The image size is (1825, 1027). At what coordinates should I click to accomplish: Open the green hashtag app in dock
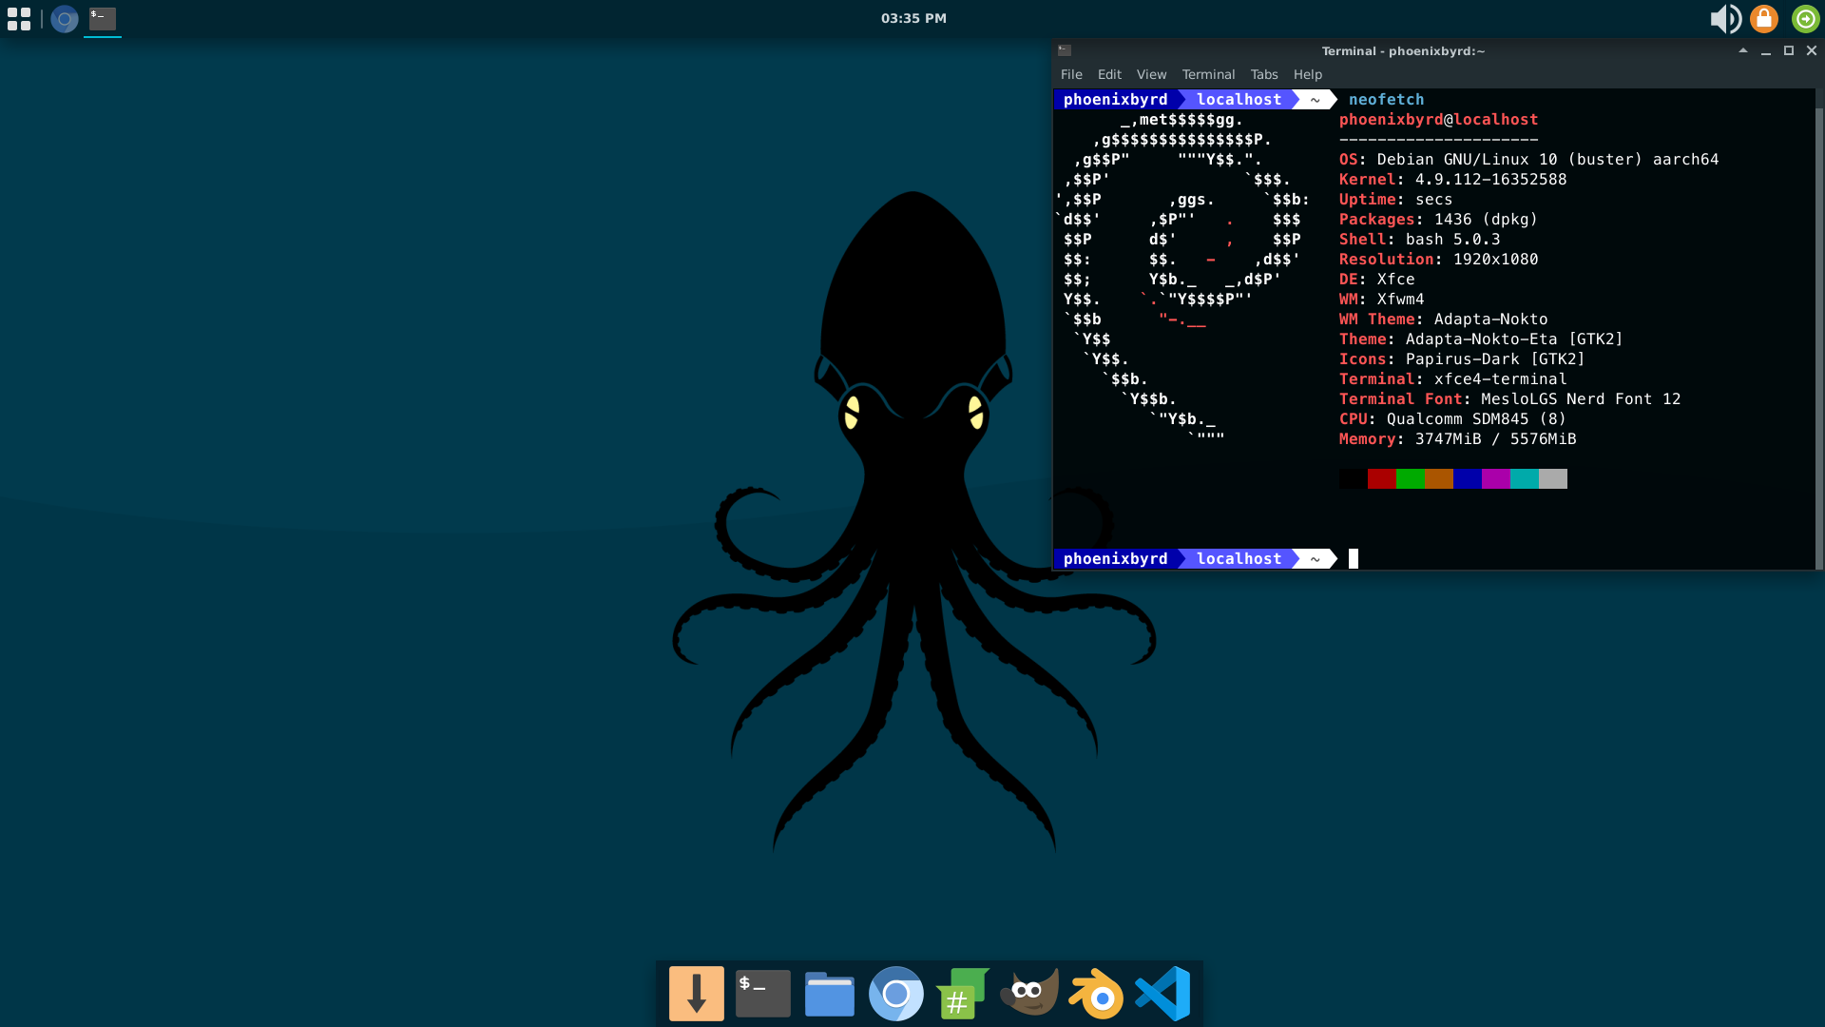point(962,994)
